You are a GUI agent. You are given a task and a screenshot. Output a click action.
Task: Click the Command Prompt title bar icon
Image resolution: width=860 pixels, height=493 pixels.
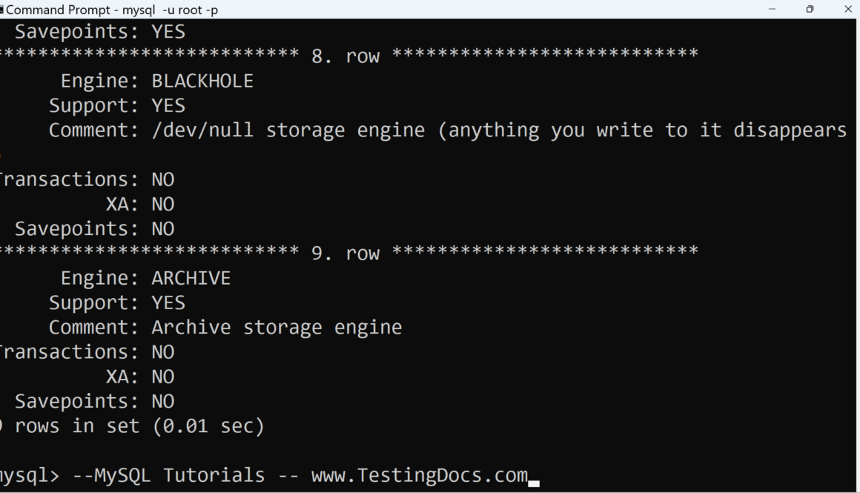[x=2, y=10]
